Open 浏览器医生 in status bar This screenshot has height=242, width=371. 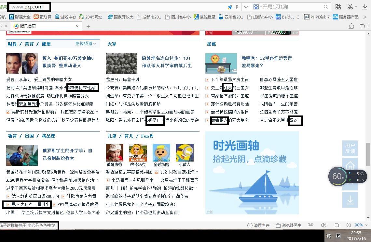(x=289, y=225)
